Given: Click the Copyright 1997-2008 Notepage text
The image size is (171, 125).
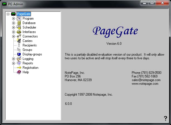Looking at the screenshot, I should 89,95.
